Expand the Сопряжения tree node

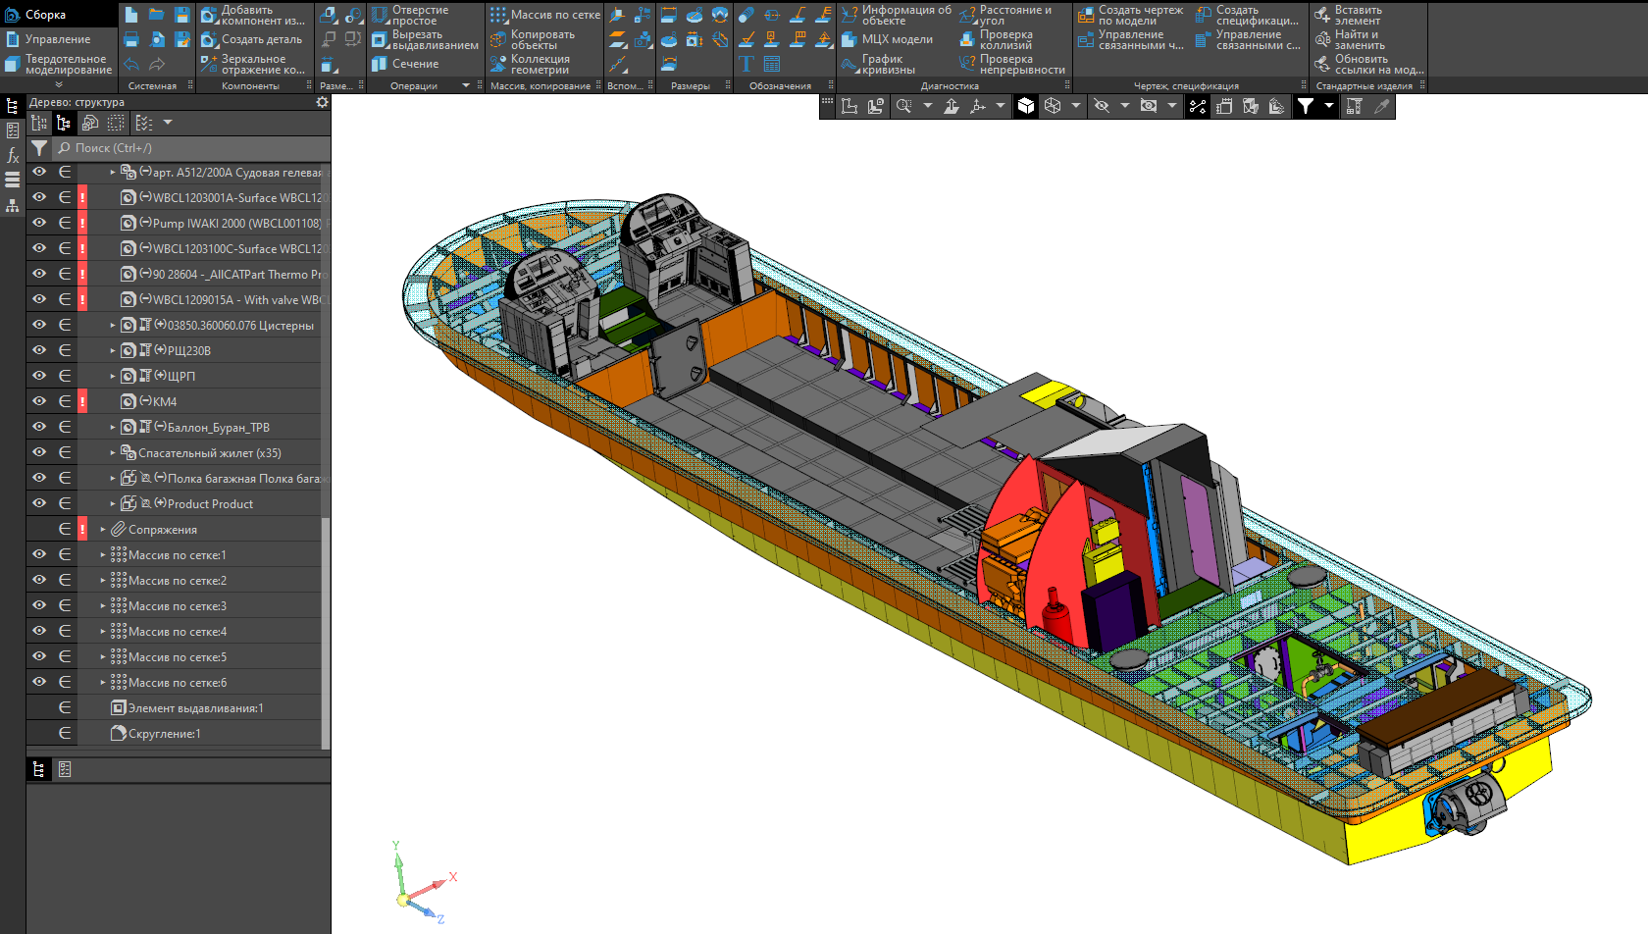[x=103, y=530]
